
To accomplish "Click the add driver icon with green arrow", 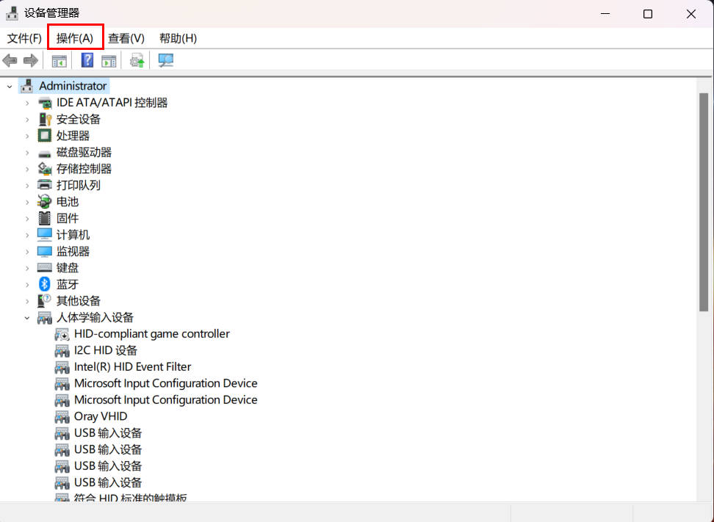I will (137, 60).
